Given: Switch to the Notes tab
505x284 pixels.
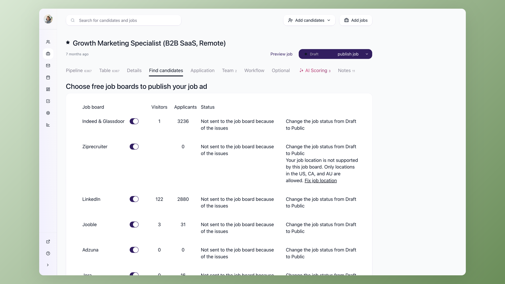Looking at the screenshot, I should pyautogui.click(x=346, y=70).
